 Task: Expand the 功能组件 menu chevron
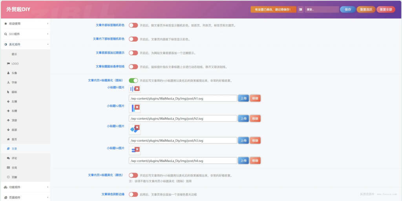[48, 187]
